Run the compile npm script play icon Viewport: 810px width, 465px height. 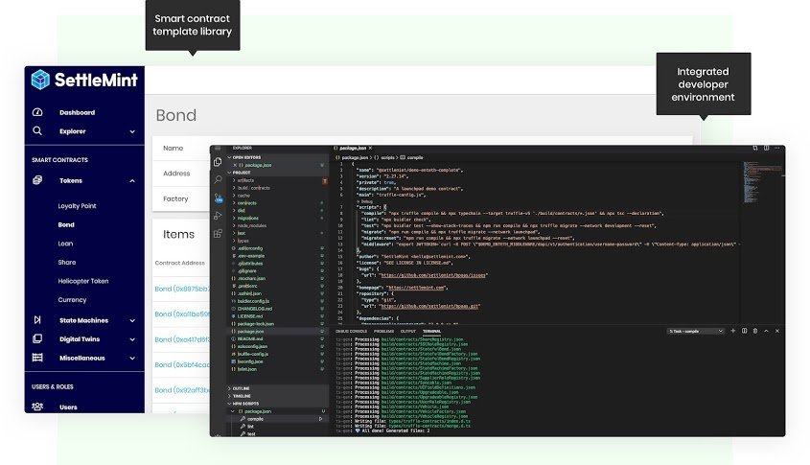pos(320,419)
